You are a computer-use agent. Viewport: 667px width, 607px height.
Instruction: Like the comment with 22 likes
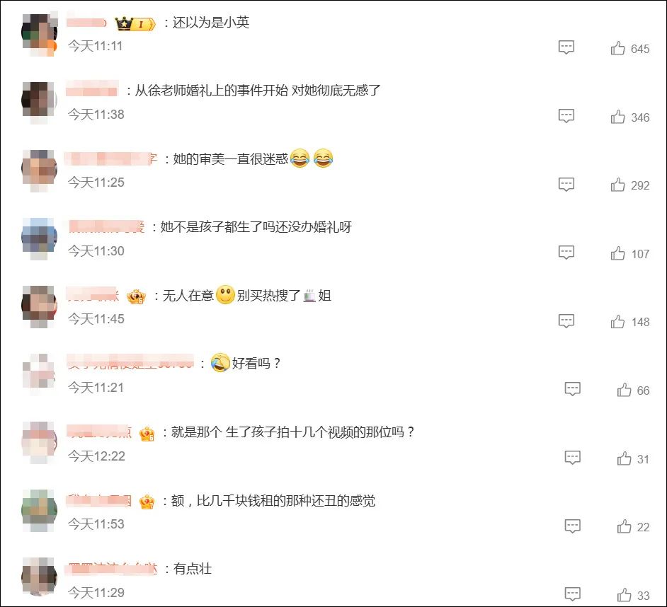tap(624, 526)
